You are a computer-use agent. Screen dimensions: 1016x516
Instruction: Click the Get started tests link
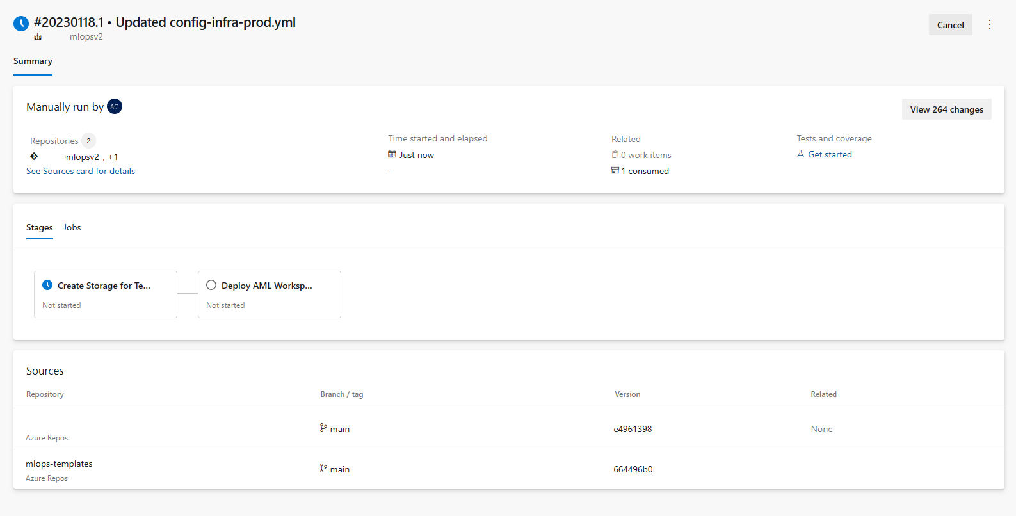click(830, 154)
